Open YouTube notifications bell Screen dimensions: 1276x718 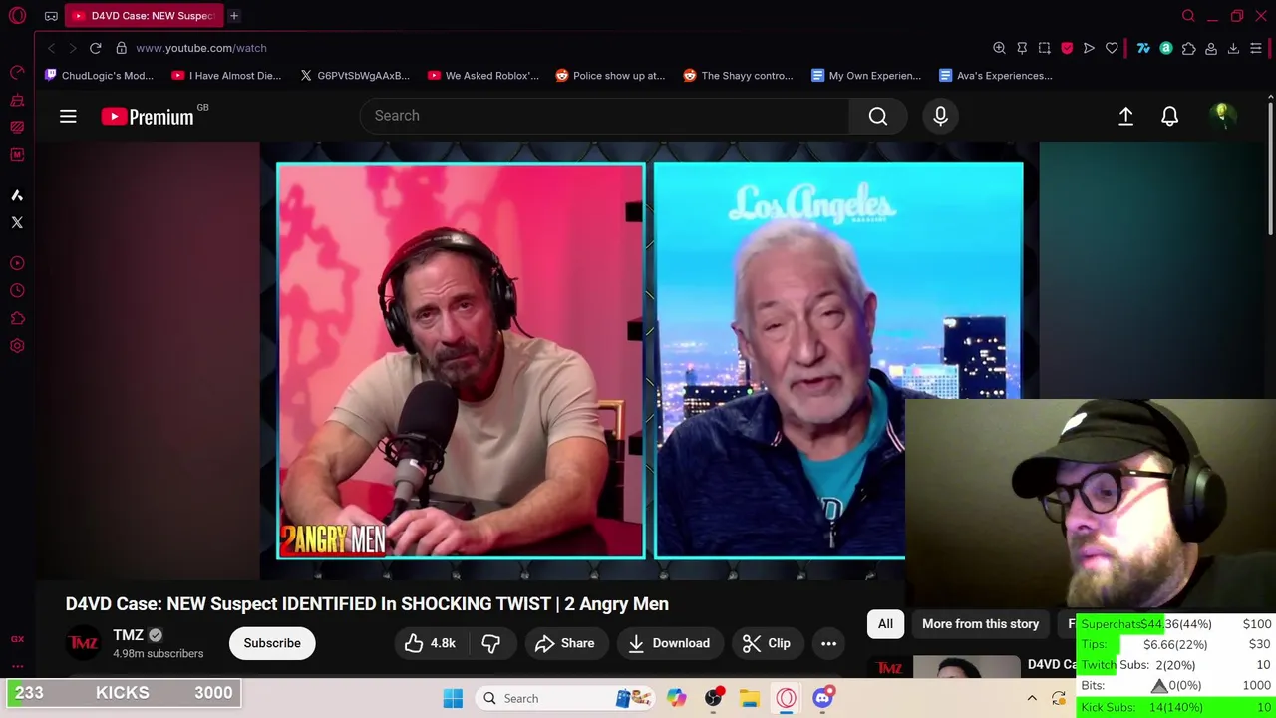[1169, 116]
